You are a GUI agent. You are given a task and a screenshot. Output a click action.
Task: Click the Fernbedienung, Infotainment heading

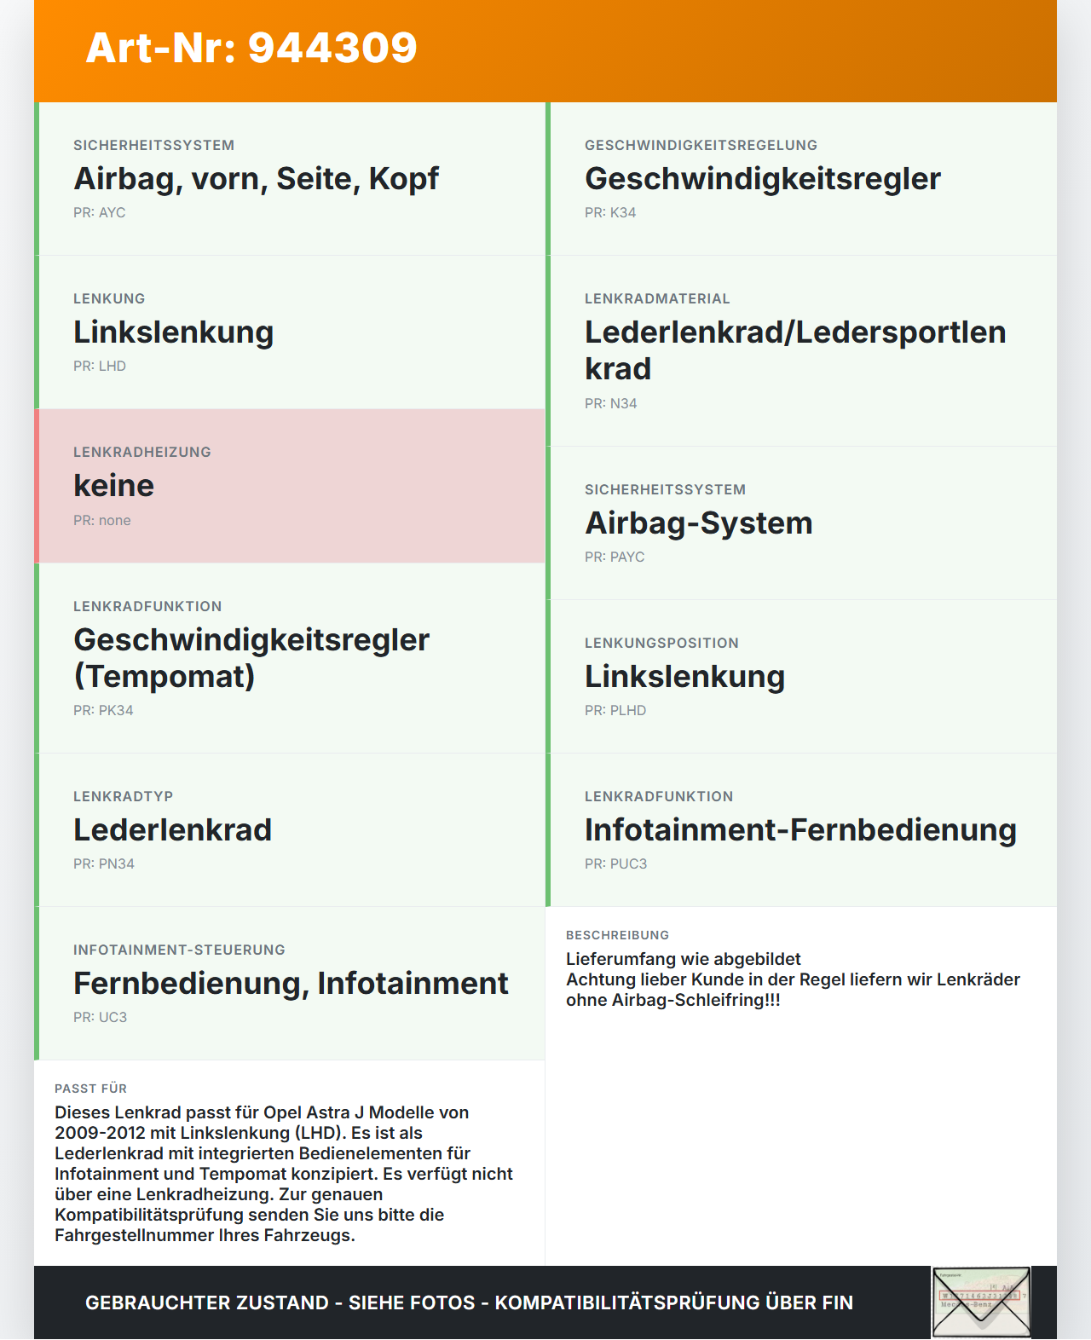coord(291,983)
